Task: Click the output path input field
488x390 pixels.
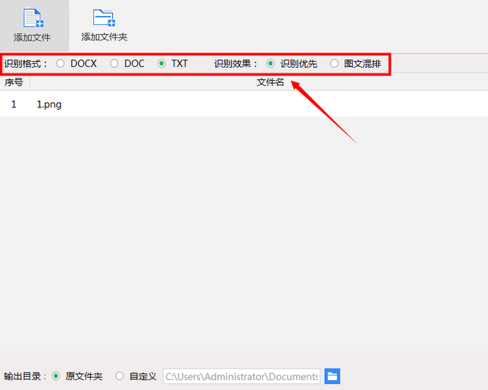Action: point(242,376)
